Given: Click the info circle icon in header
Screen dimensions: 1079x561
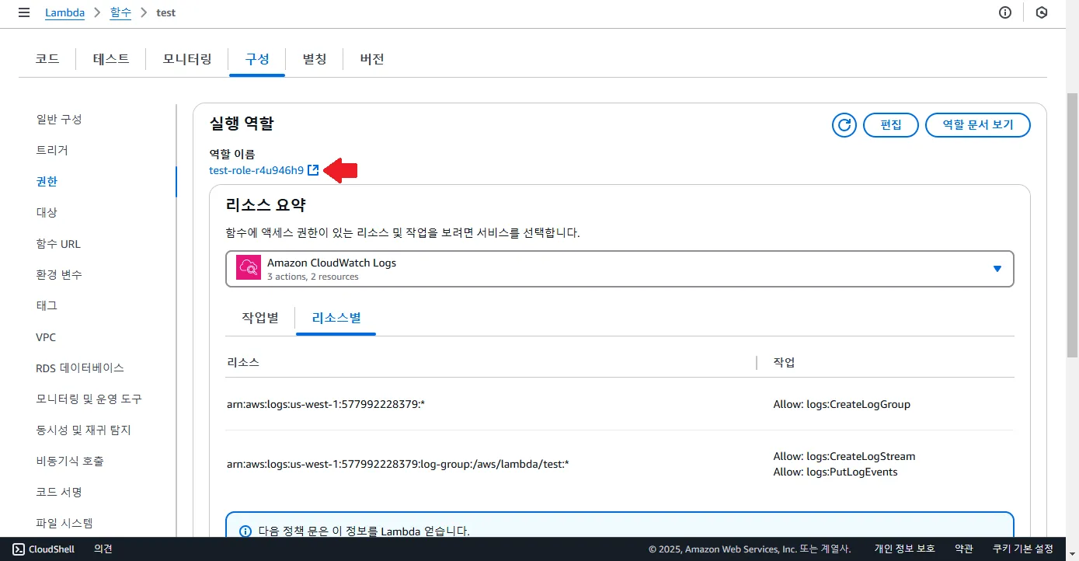Looking at the screenshot, I should point(1005,12).
